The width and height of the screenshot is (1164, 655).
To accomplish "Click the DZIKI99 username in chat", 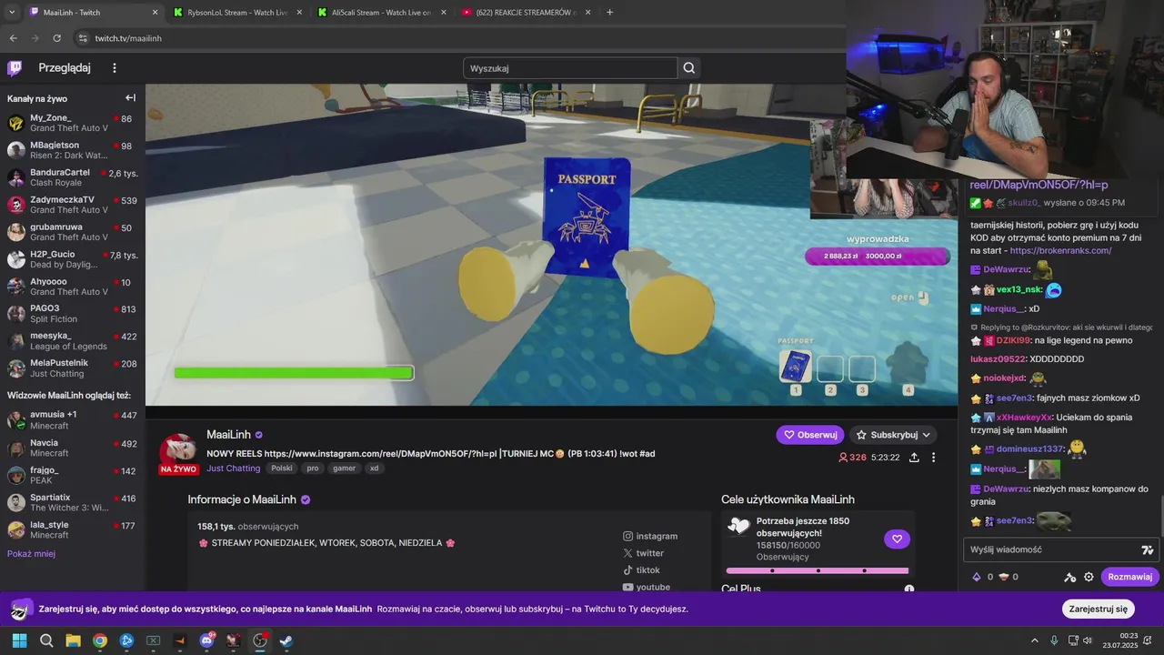I will (1013, 340).
